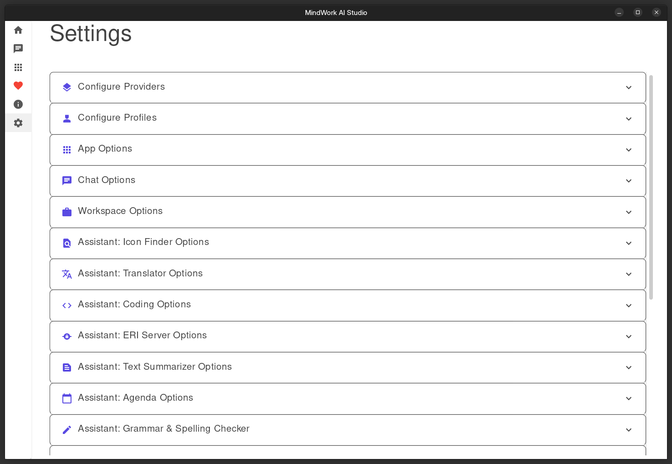
Task: Open the ERI Server Options dropdown arrow
Action: (629, 337)
